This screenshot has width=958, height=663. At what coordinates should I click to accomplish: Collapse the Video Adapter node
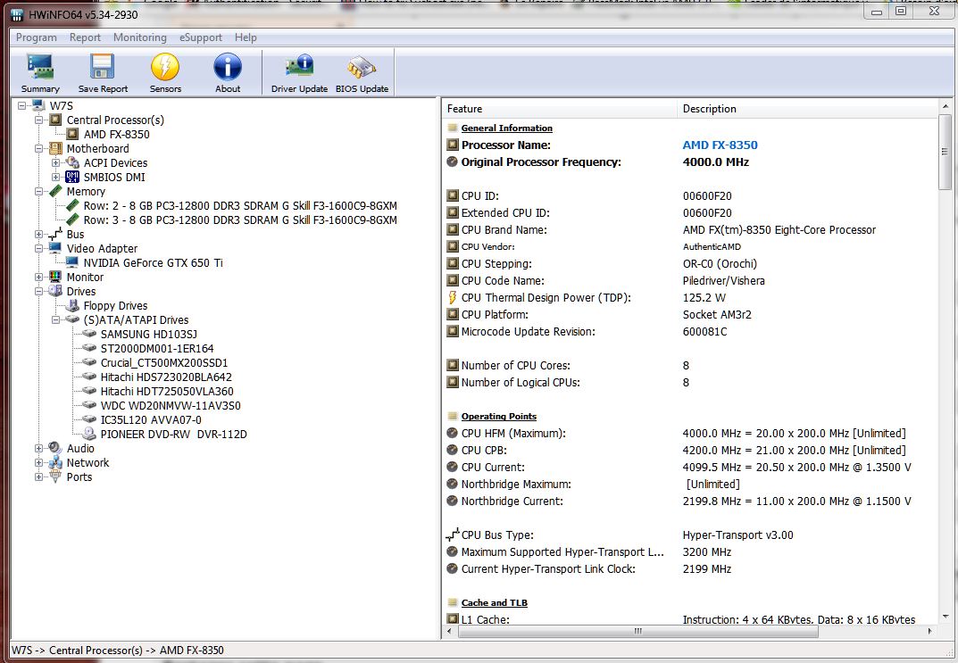point(39,248)
